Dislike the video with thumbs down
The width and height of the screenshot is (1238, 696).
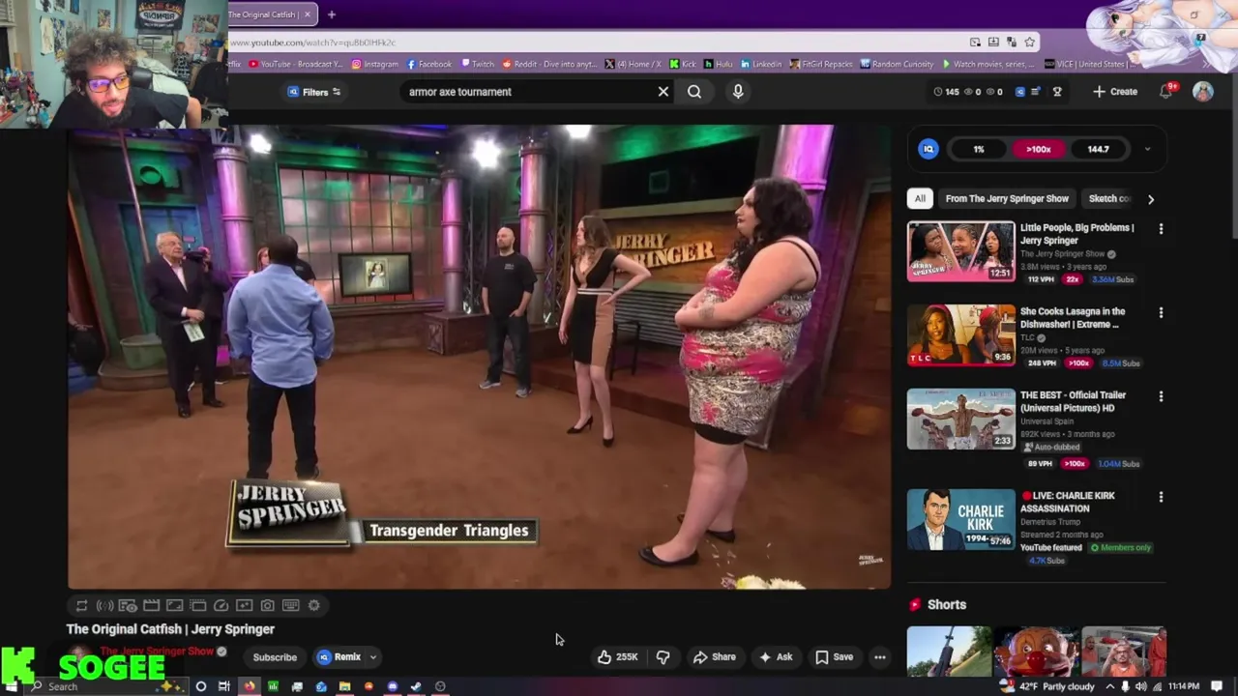(x=663, y=657)
